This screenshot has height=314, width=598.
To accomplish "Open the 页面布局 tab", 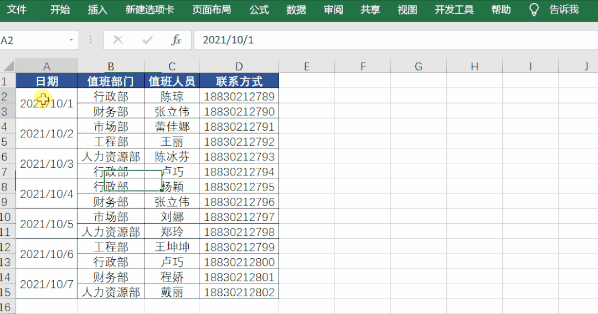I will (x=212, y=9).
